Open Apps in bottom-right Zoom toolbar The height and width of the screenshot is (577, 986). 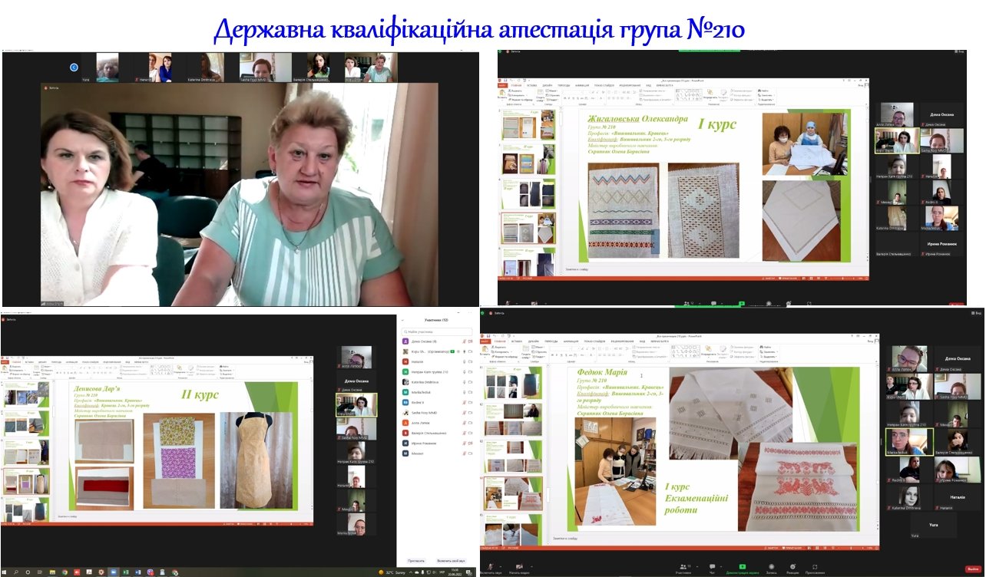click(x=815, y=568)
